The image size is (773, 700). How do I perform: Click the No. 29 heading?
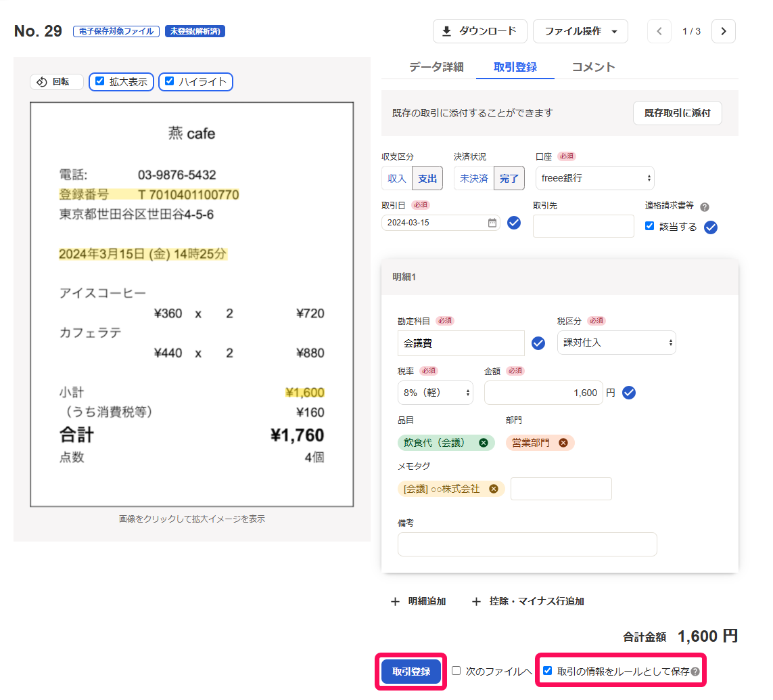38,31
